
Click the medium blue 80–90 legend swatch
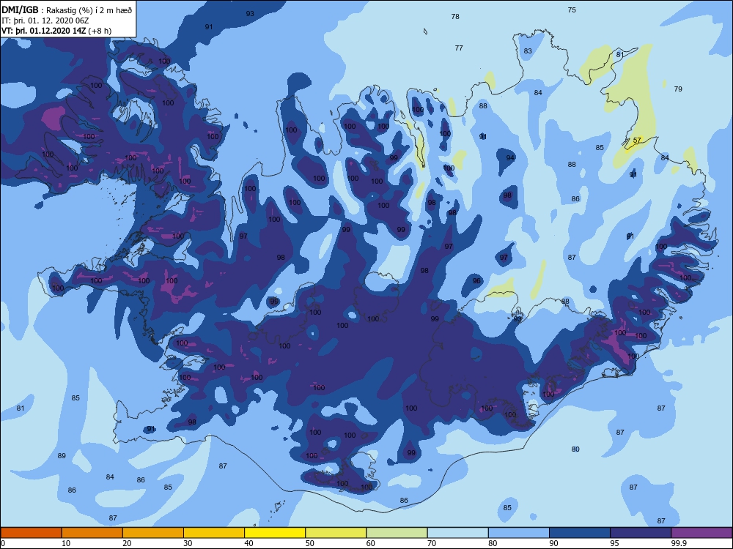point(519,533)
